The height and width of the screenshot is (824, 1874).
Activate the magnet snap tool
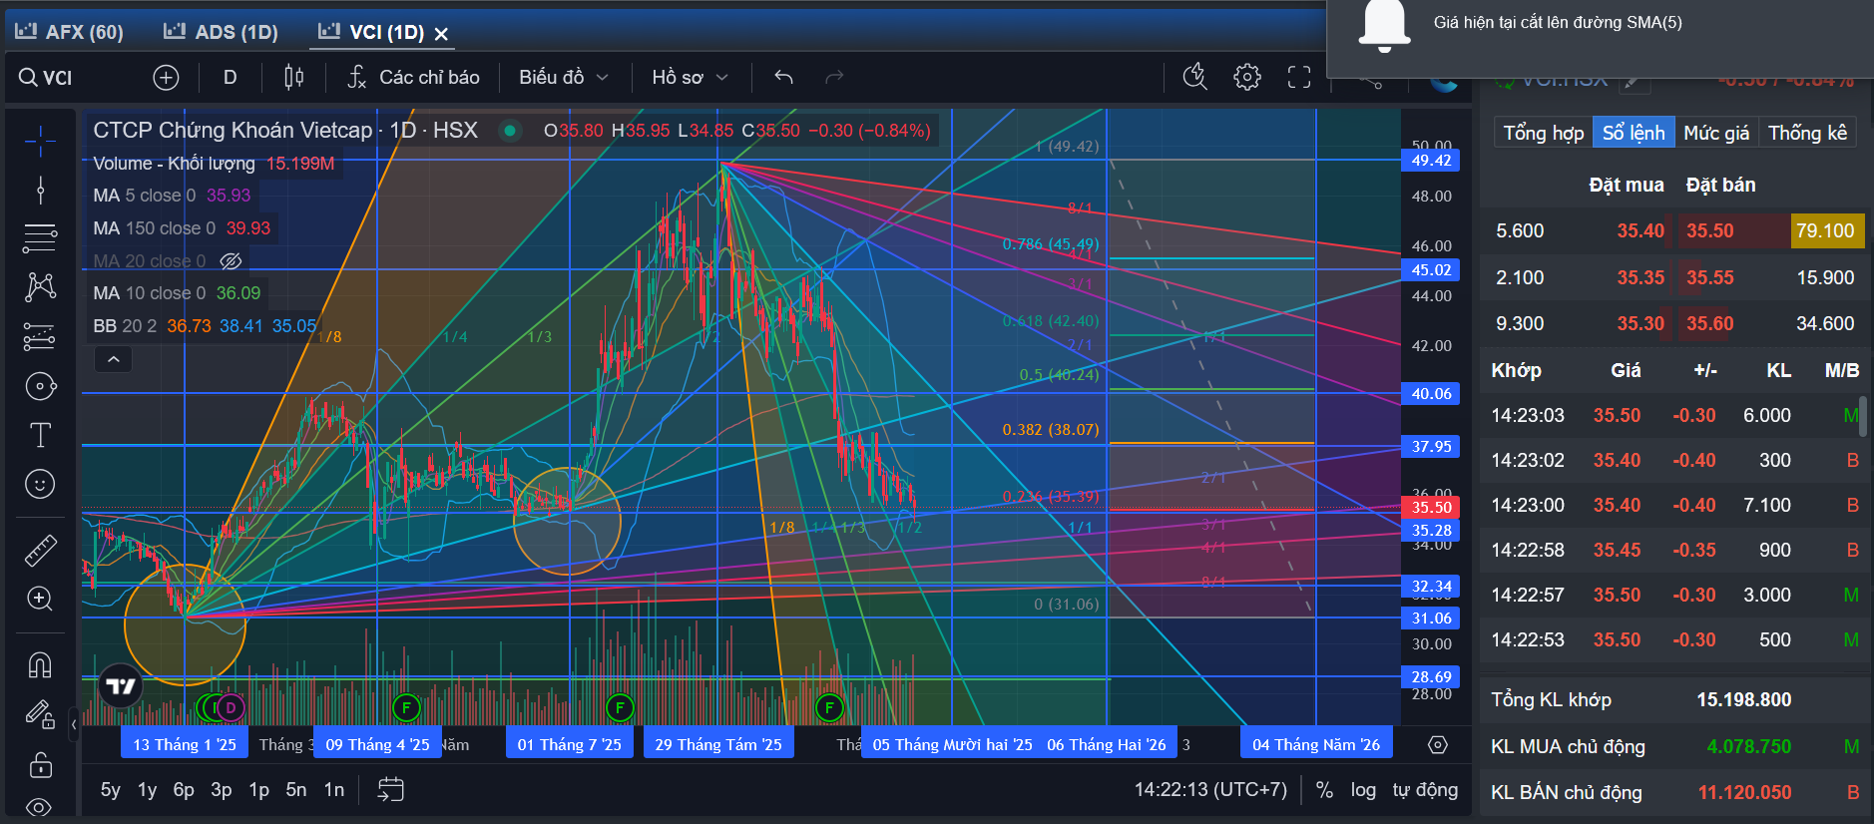pyautogui.click(x=40, y=664)
